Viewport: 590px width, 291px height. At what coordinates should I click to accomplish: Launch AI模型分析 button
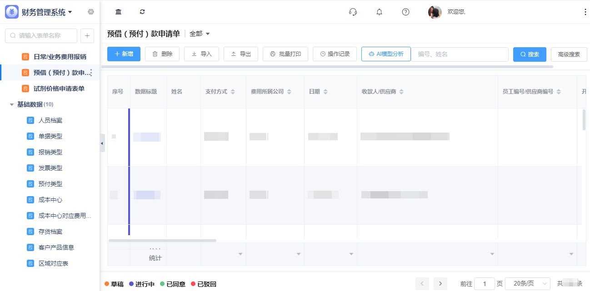pyautogui.click(x=386, y=54)
